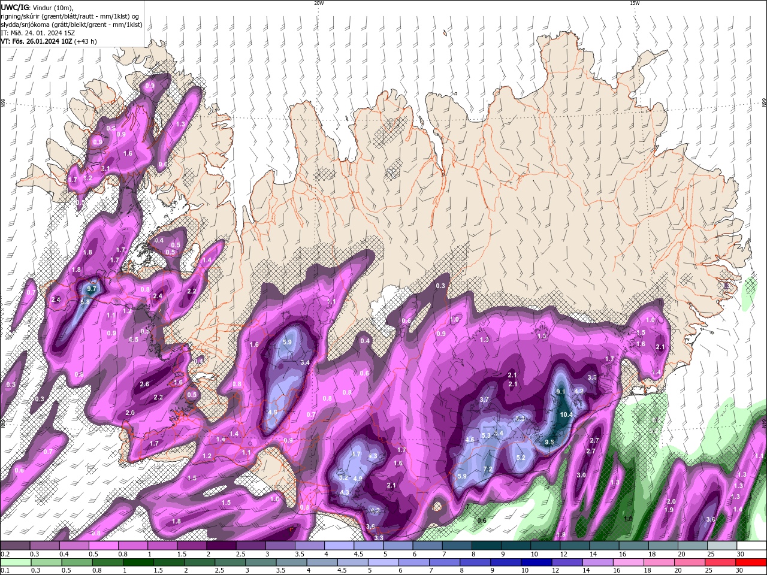Click the 'UWC/IG: Vindur (10m)' title text

point(37,7)
